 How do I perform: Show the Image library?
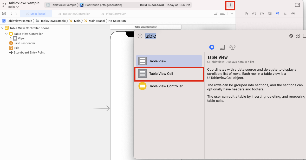click(x=222, y=47)
